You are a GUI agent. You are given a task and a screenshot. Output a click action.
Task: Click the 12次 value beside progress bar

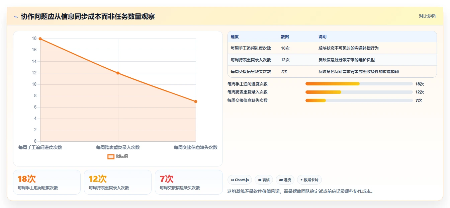pyautogui.click(x=420, y=92)
